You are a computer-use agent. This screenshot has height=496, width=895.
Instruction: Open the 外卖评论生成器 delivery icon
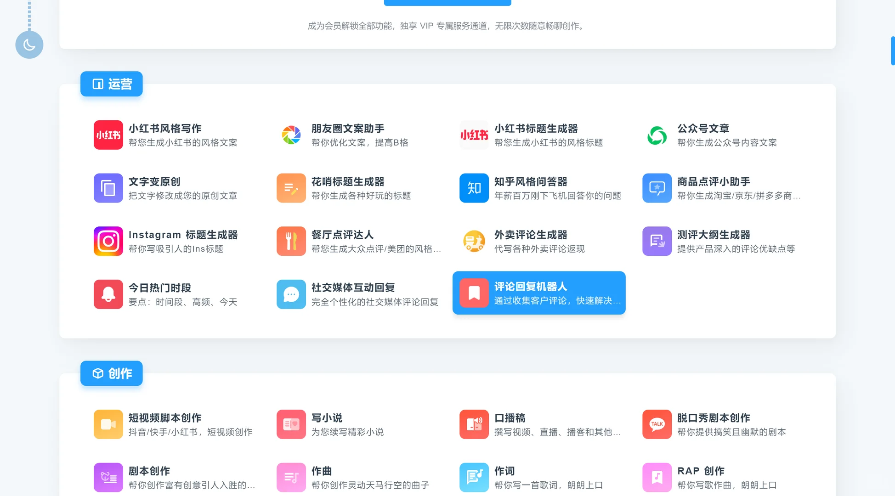click(x=474, y=241)
